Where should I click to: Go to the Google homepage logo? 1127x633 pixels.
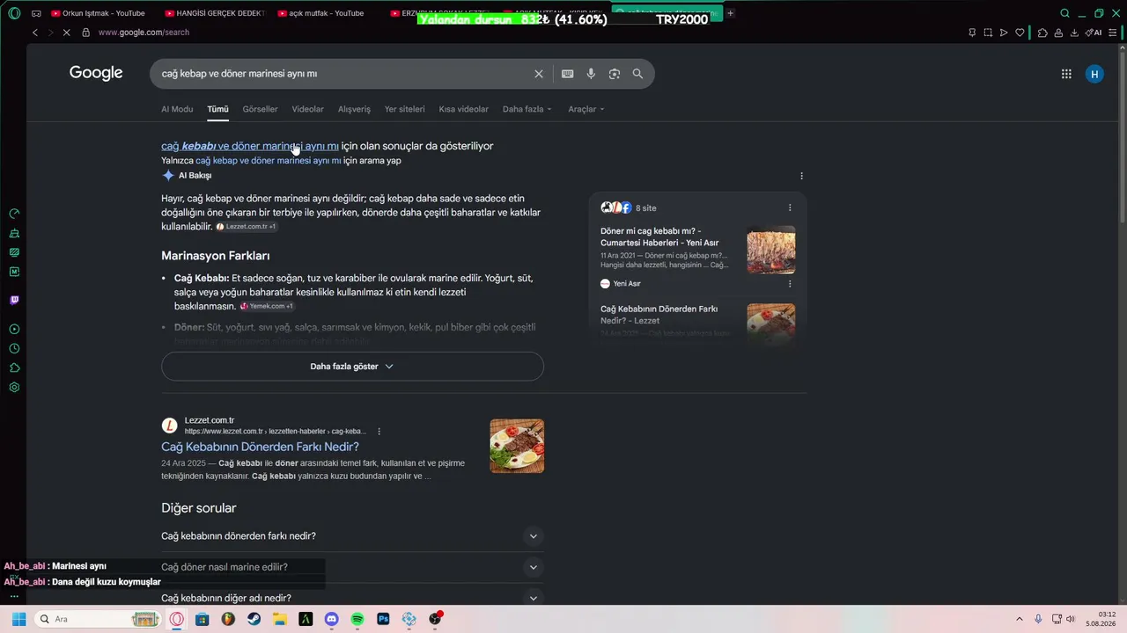(96, 73)
